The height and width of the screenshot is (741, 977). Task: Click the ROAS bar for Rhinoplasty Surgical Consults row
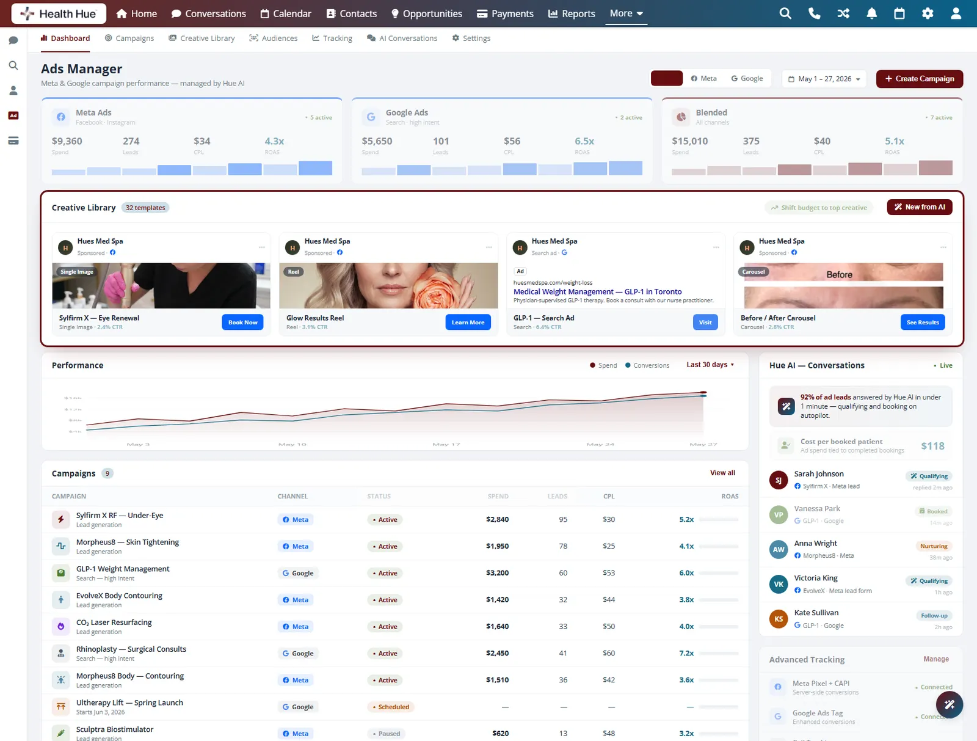pos(719,653)
